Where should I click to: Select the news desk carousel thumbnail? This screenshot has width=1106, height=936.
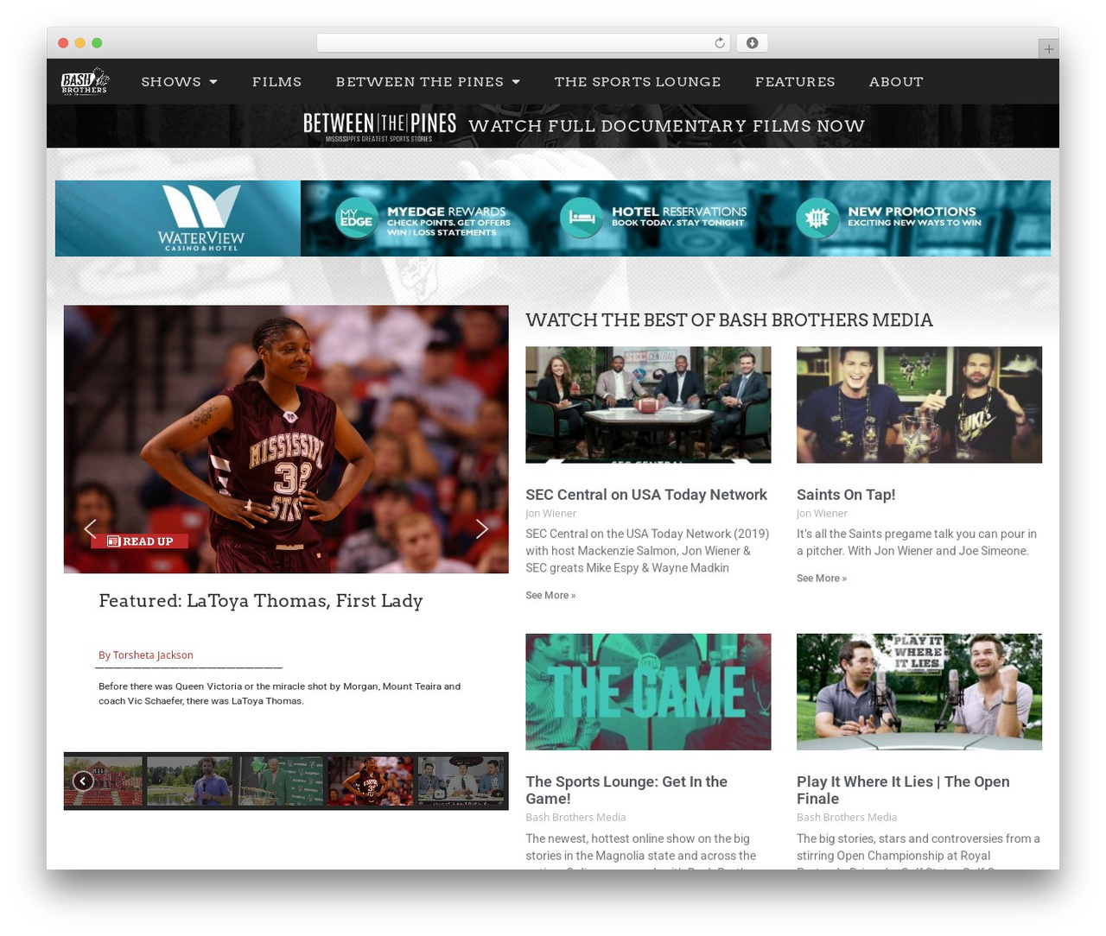point(461,781)
